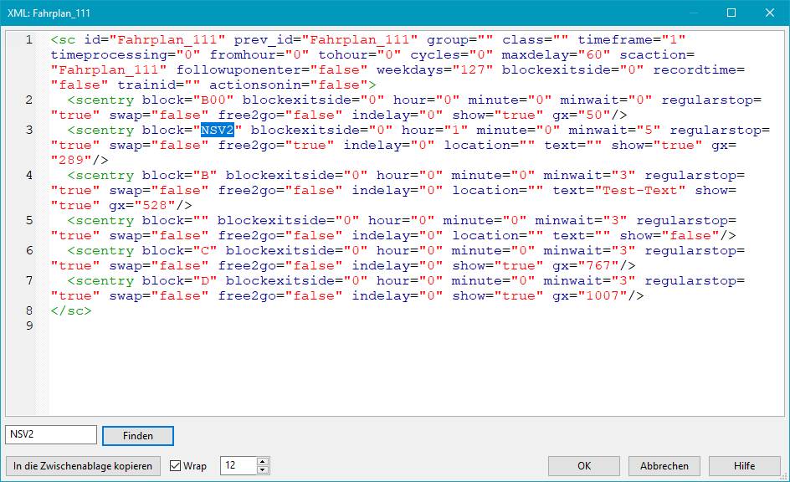Screen dimensions: 790x482
Task: Increase font size with the up arrow
Action: point(263,462)
